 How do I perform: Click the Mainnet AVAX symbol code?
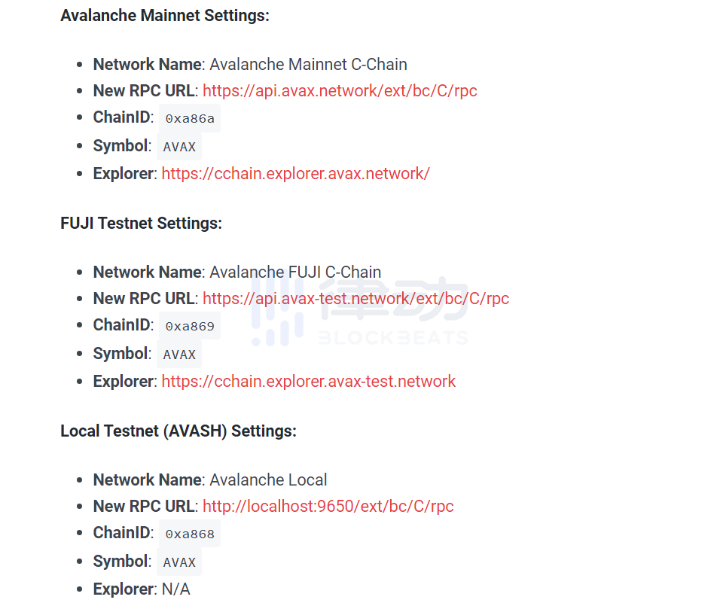click(179, 147)
